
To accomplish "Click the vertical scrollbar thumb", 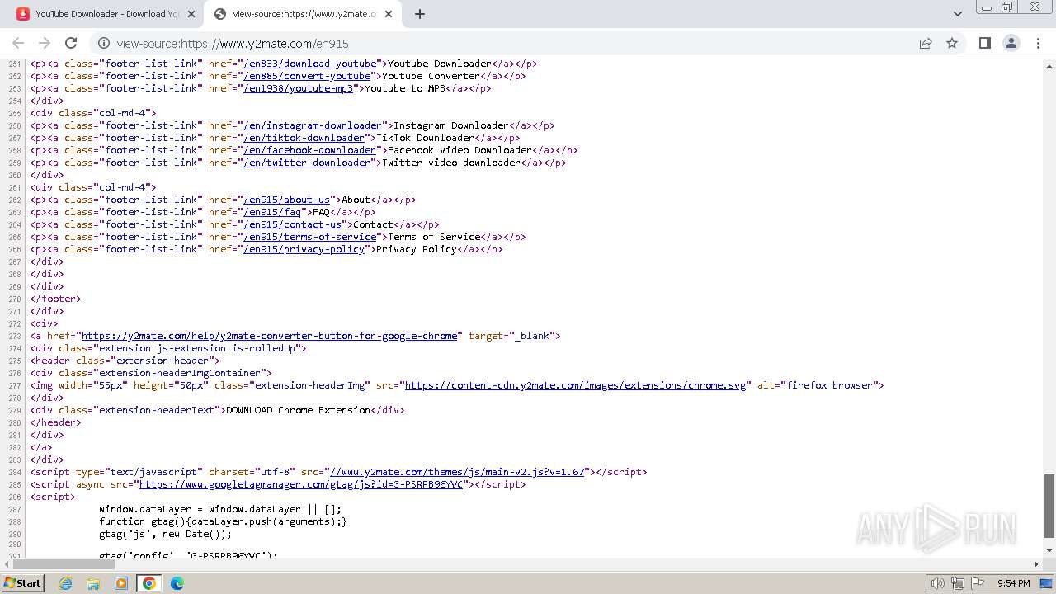I will (x=1049, y=505).
